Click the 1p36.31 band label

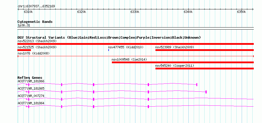point(24,25)
